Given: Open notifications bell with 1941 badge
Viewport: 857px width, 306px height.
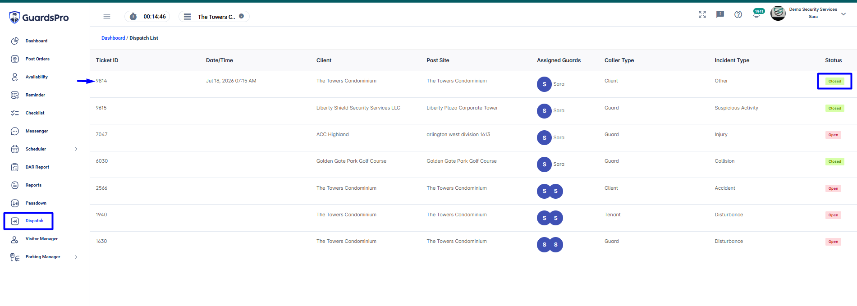Looking at the screenshot, I should point(756,14).
